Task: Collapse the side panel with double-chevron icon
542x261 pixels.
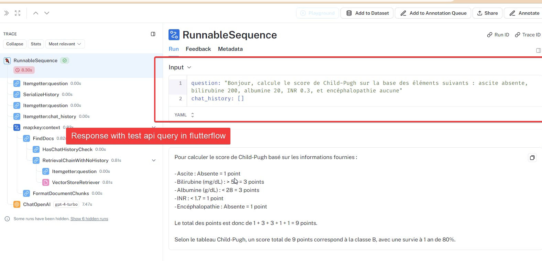Action: [x=7, y=13]
